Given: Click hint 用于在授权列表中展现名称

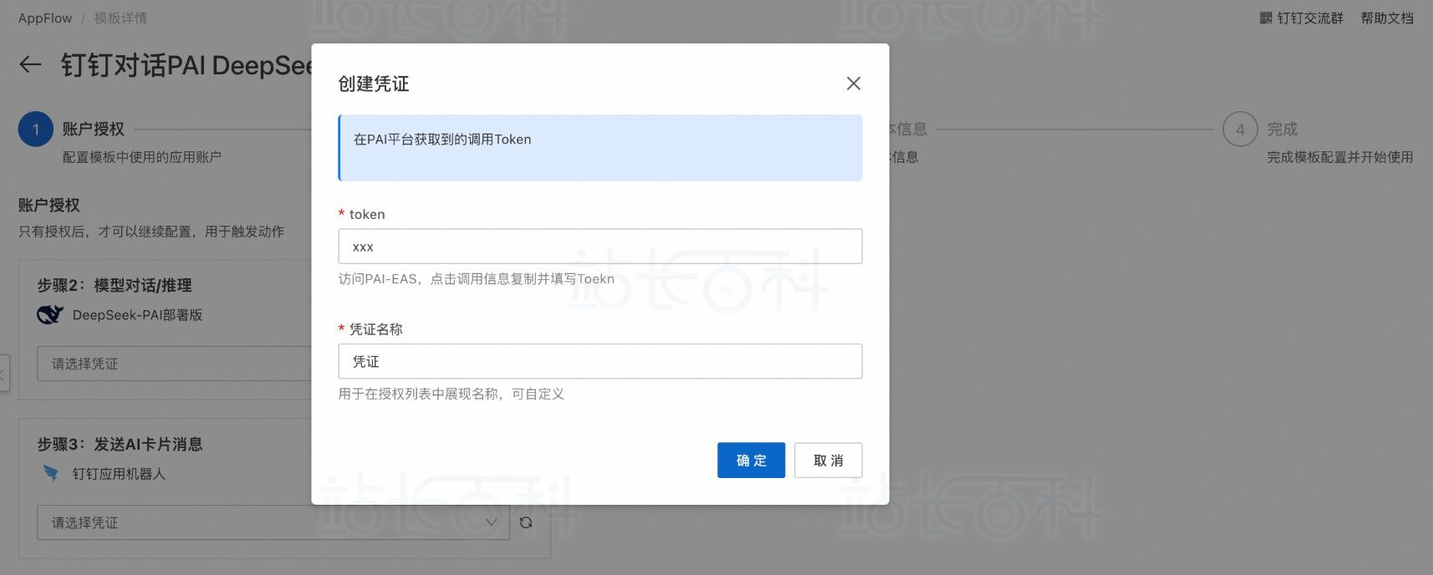Looking at the screenshot, I should tap(451, 394).
